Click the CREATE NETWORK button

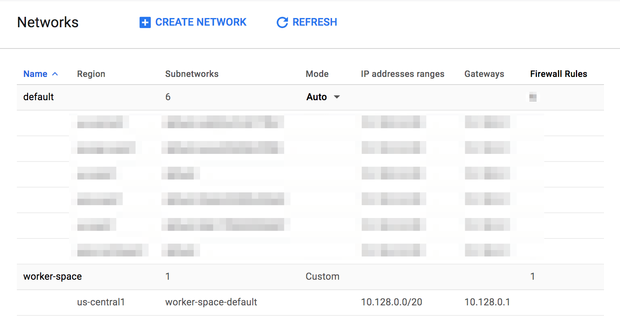pyautogui.click(x=193, y=22)
